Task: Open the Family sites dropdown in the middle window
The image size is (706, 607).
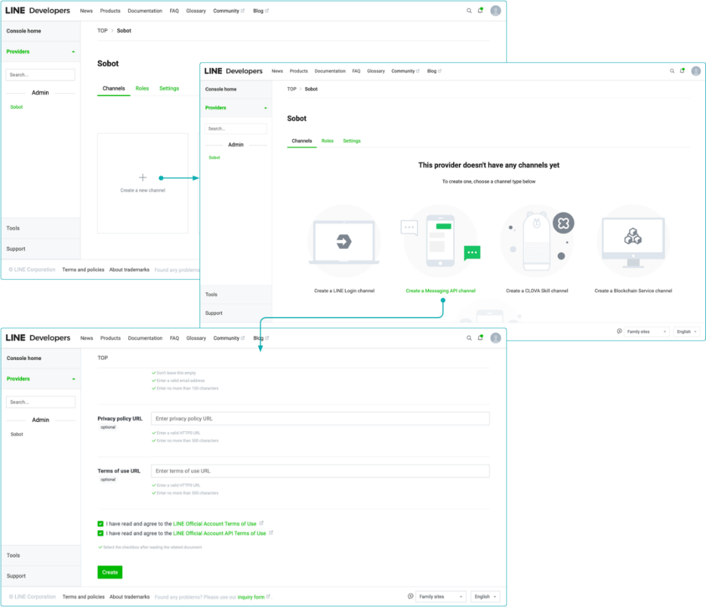Action: (646, 332)
